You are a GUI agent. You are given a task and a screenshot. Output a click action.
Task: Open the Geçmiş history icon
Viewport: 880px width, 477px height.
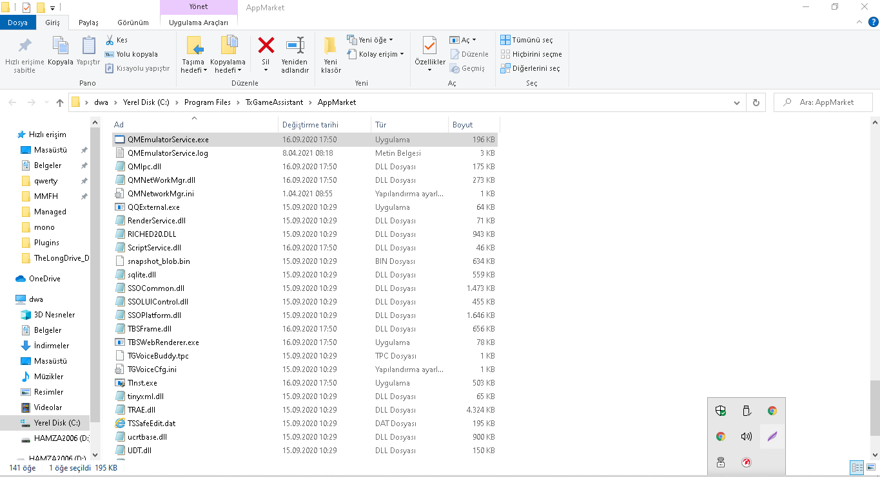point(455,68)
